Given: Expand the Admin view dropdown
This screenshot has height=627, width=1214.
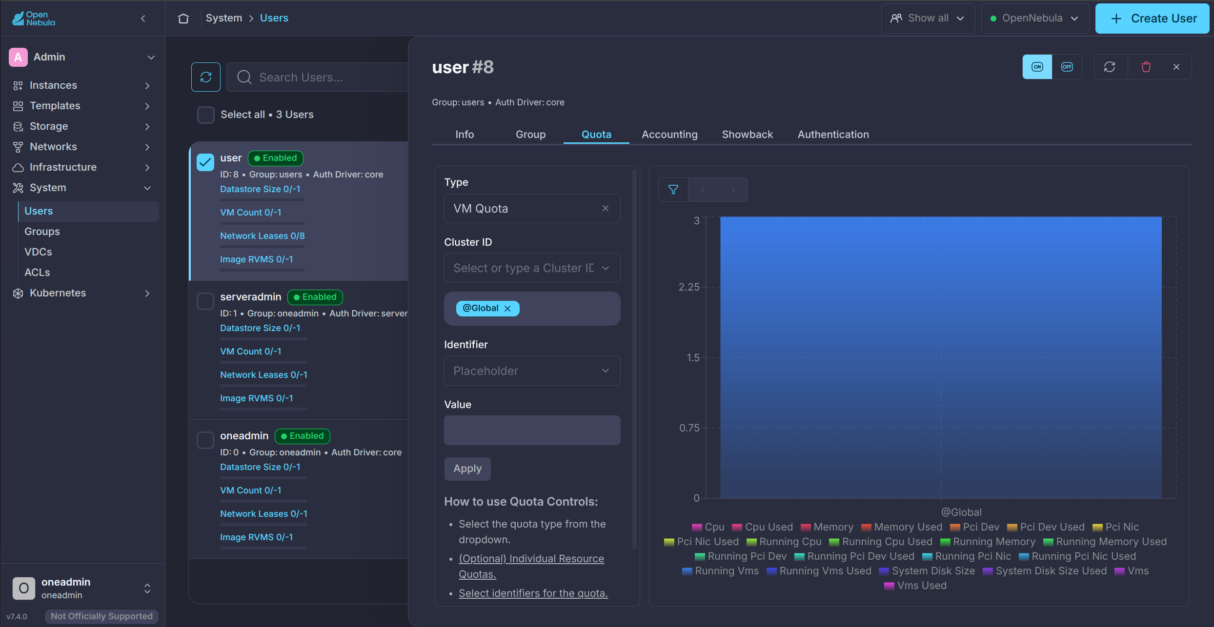Looking at the screenshot, I should 151,57.
